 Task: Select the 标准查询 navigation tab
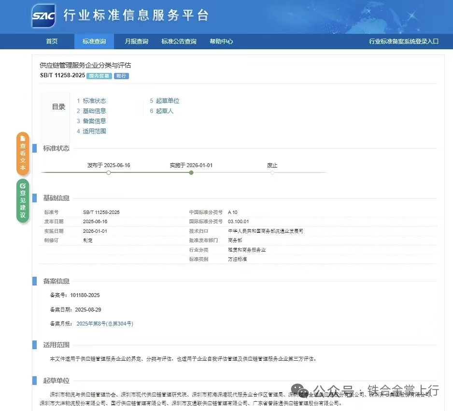pos(94,42)
